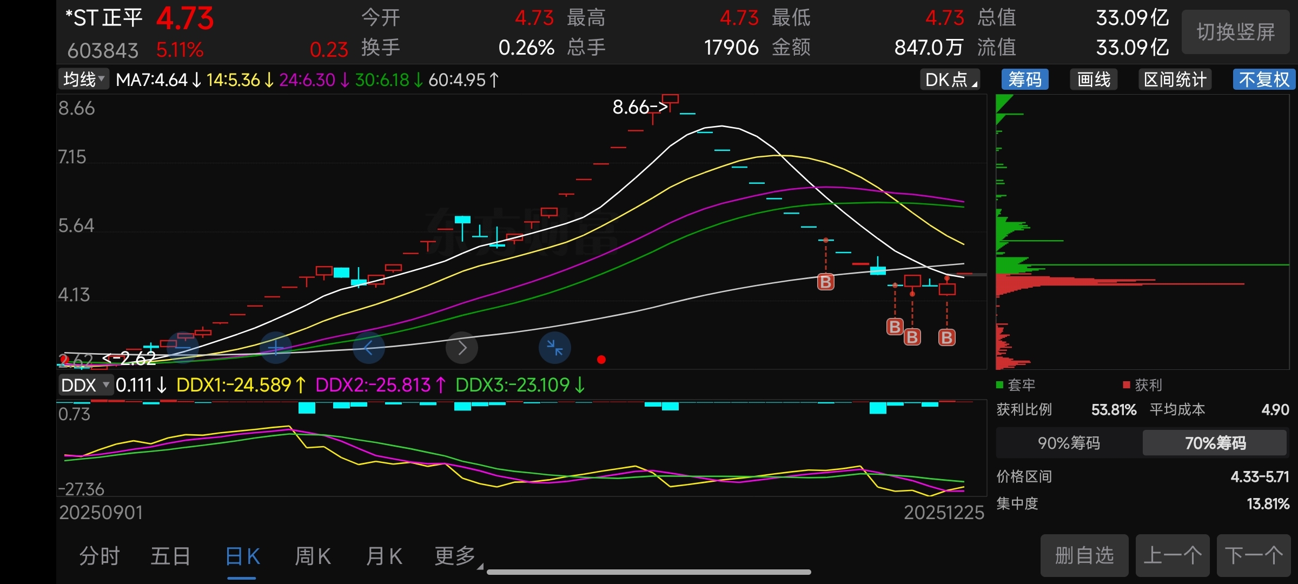Tap the B buy marker below the peak decline
Viewport: 1298px width, 584px height.
(x=825, y=282)
